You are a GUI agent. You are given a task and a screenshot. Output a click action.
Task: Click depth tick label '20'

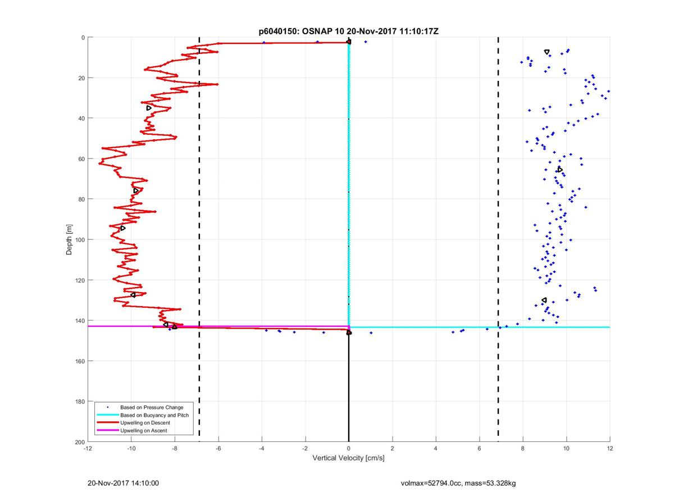(x=81, y=78)
